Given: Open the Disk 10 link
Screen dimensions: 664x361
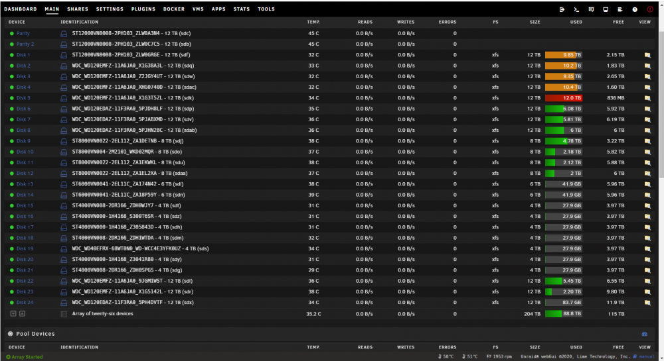Looking at the screenshot, I should pos(25,152).
